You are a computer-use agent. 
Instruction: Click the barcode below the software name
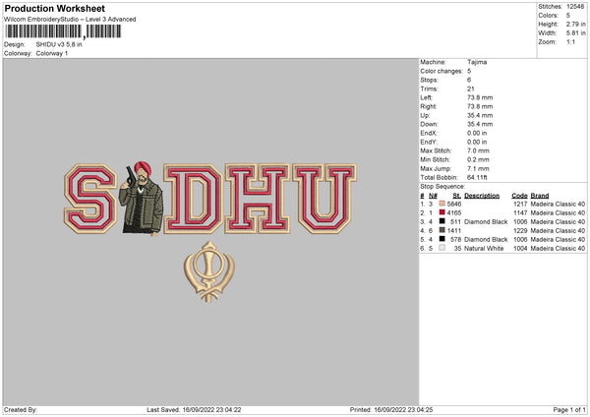(63, 31)
